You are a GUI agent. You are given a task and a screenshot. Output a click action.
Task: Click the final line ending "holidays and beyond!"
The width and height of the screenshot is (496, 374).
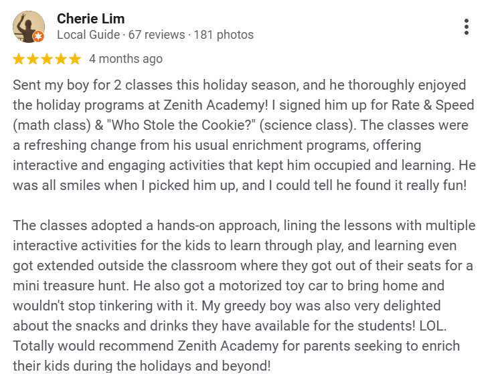click(142, 366)
